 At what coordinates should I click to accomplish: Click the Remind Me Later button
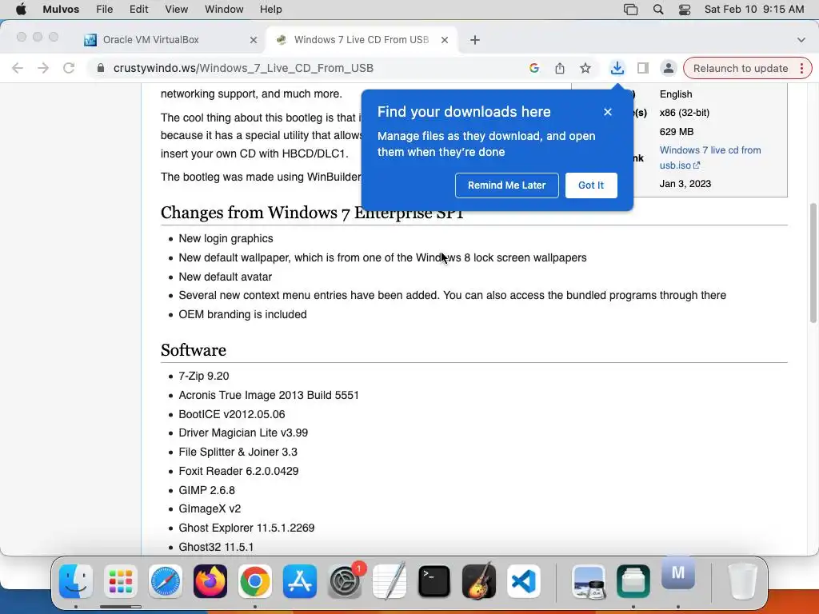coord(506,185)
